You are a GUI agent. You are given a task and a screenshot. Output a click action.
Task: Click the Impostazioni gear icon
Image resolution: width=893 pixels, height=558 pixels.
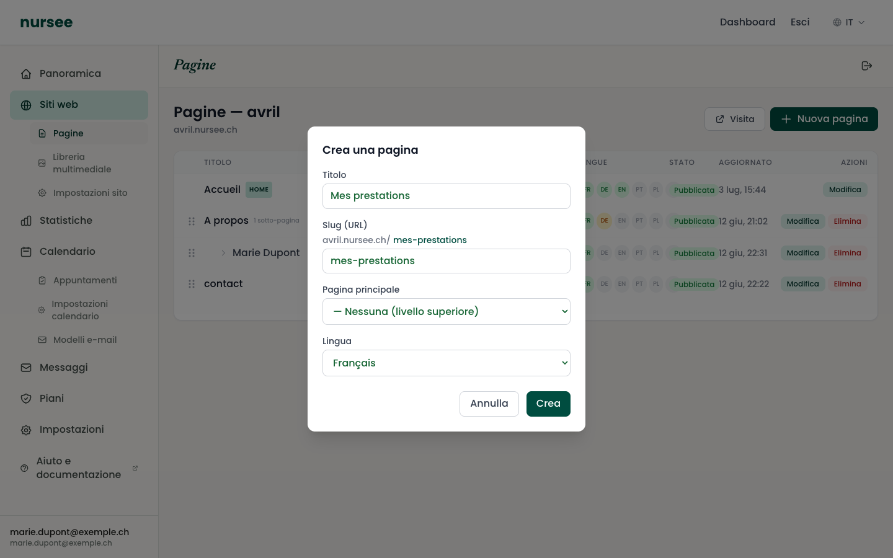pyautogui.click(x=26, y=430)
